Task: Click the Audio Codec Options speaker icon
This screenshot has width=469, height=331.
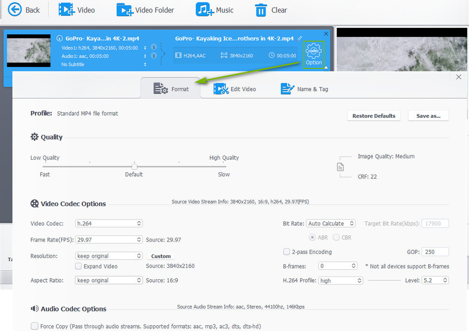Action: [34, 309]
